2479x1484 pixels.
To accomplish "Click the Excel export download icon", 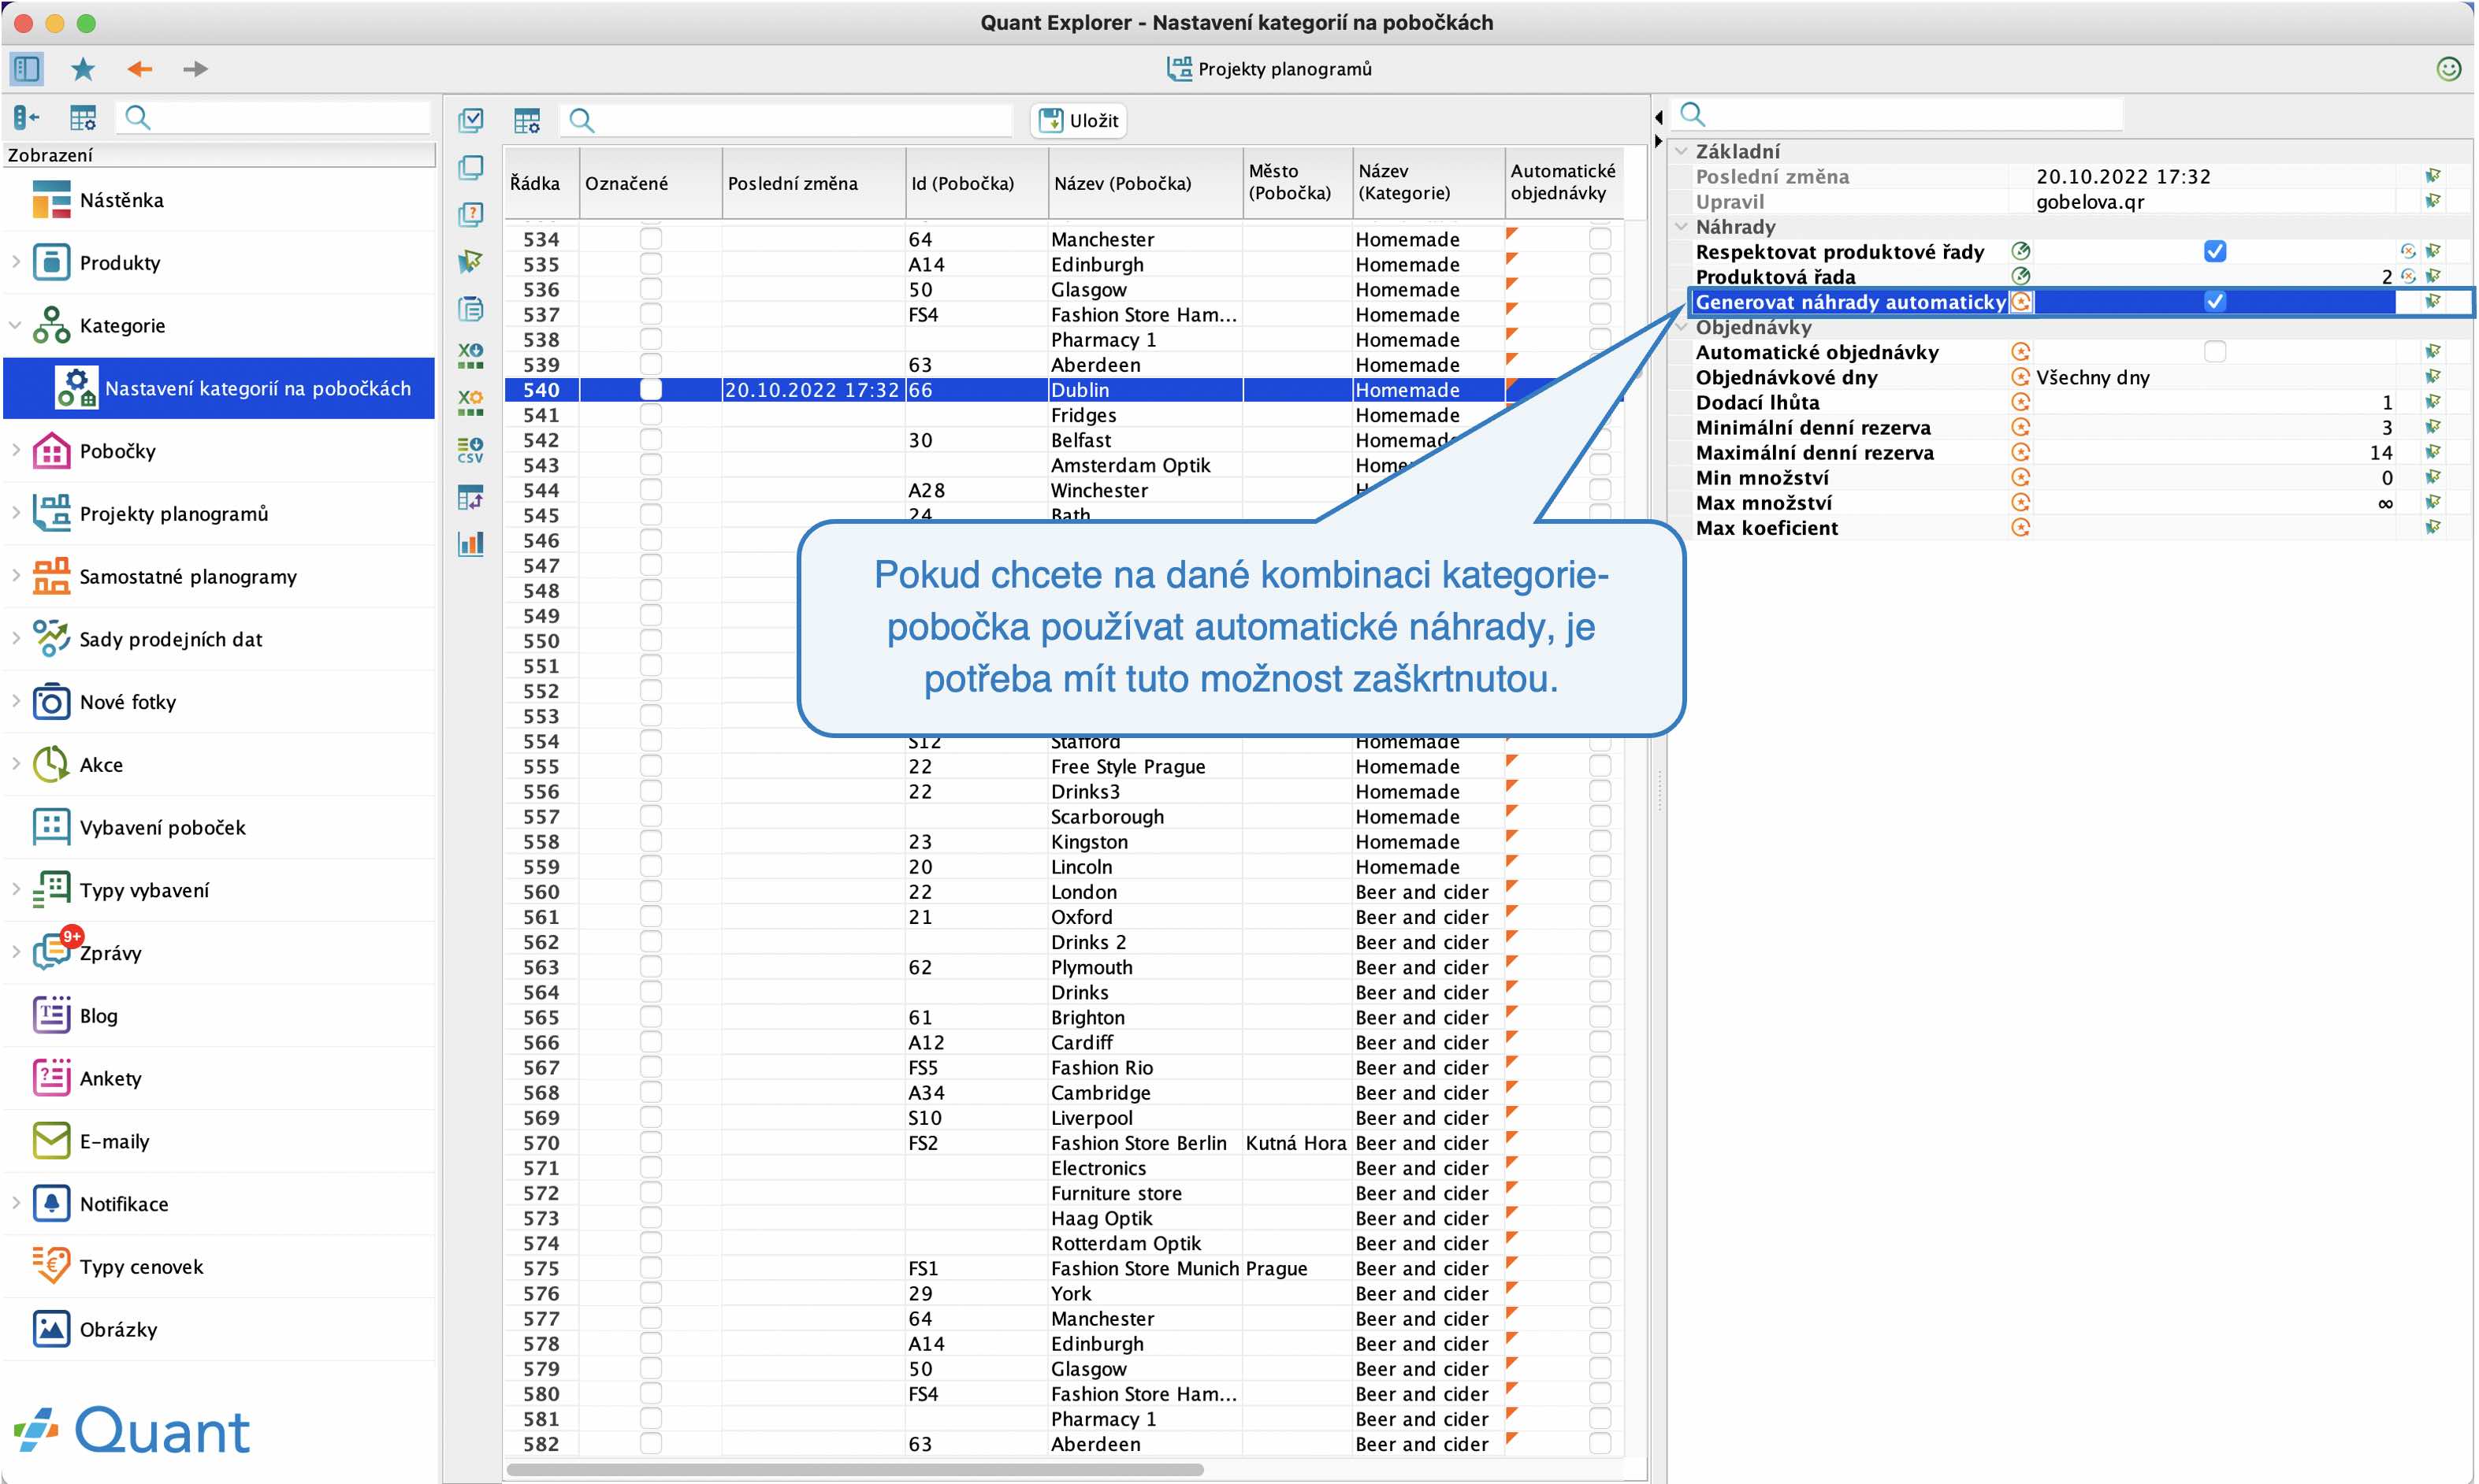I will (x=470, y=355).
